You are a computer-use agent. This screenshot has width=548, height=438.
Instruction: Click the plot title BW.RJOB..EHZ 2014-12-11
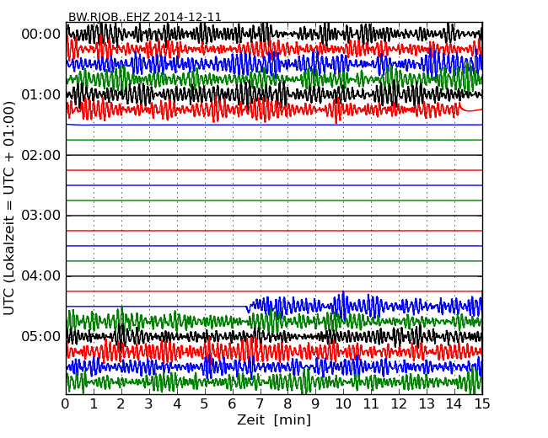144,17
